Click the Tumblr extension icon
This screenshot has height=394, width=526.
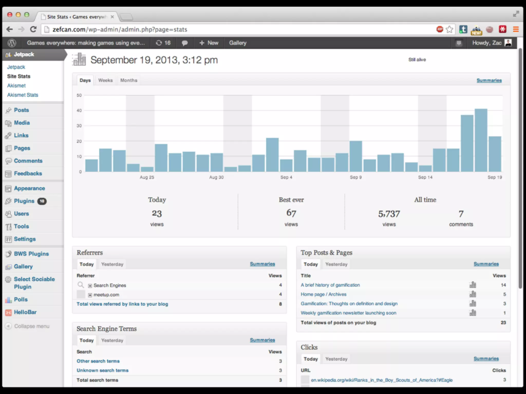click(x=463, y=29)
